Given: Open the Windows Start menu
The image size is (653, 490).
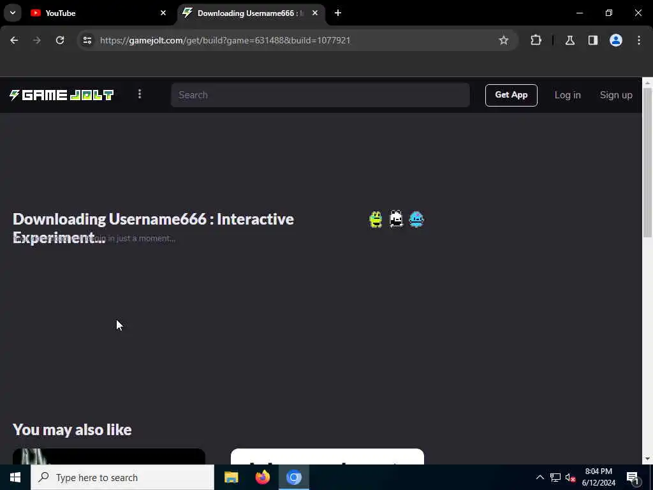Looking at the screenshot, I should coord(15,477).
